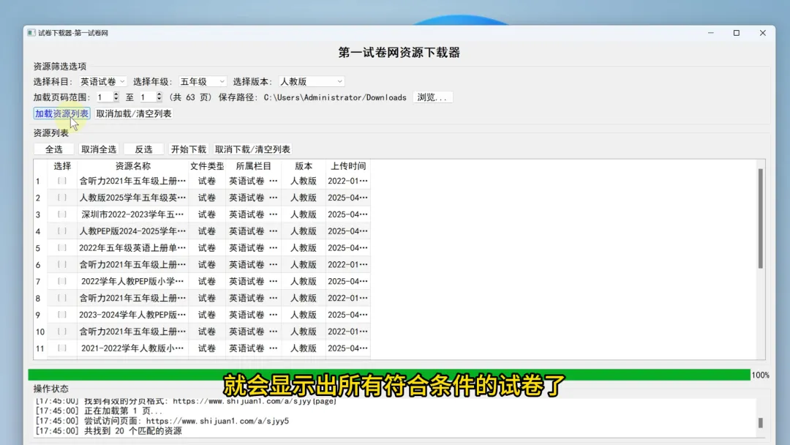The width and height of the screenshot is (790, 445).
Task: Tick checkbox for row 3 深圳市2022-2023
Action: [62, 214]
